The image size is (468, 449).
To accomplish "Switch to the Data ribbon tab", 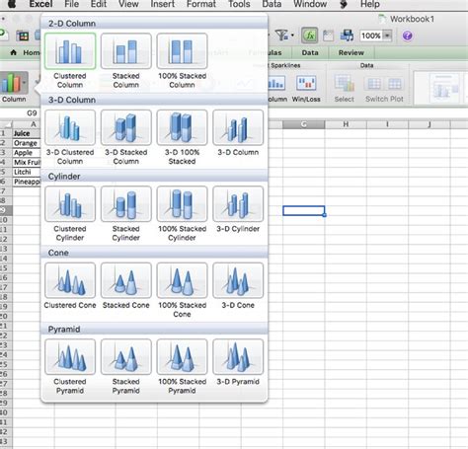I will point(310,52).
